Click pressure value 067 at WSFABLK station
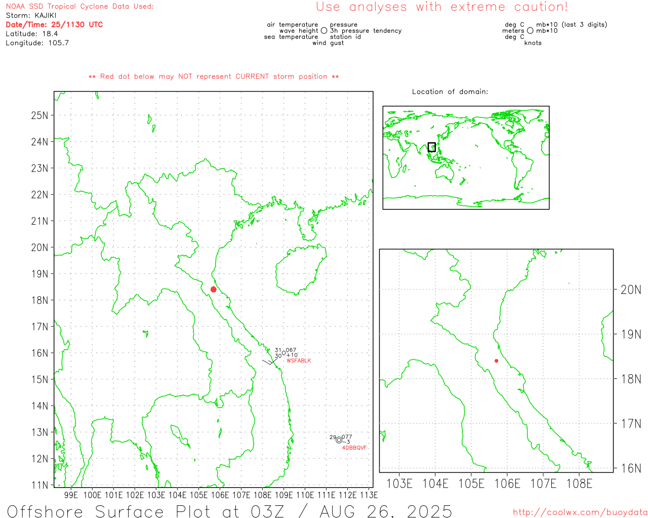This screenshot has height=518, width=648. coord(291,350)
